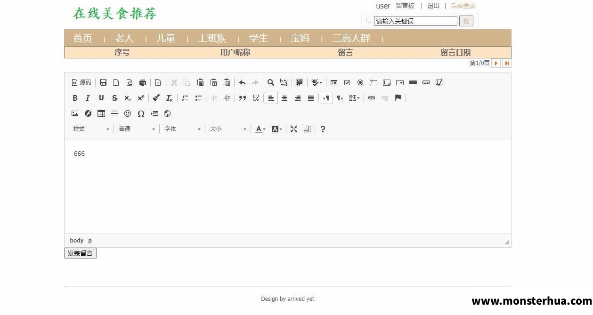This screenshot has height=315, width=593.
Task: Undo the last edit
Action: click(242, 82)
